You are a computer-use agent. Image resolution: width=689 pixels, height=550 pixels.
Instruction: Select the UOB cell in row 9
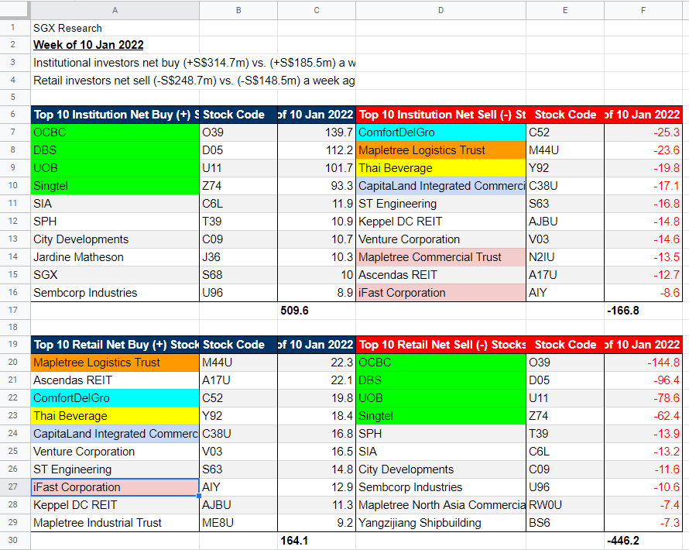tap(115, 168)
